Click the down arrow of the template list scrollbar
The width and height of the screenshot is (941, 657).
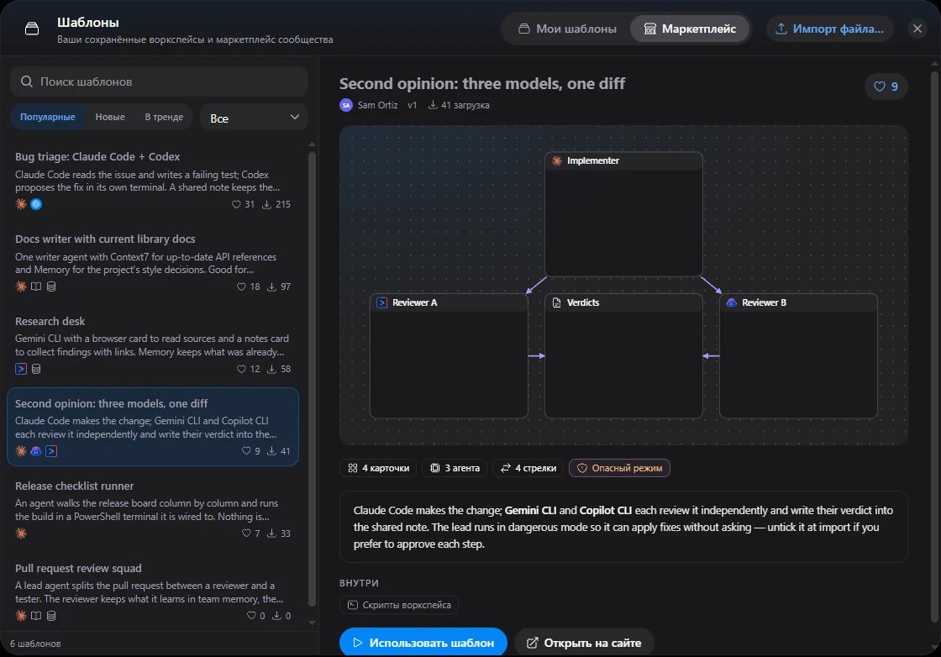coord(312,623)
